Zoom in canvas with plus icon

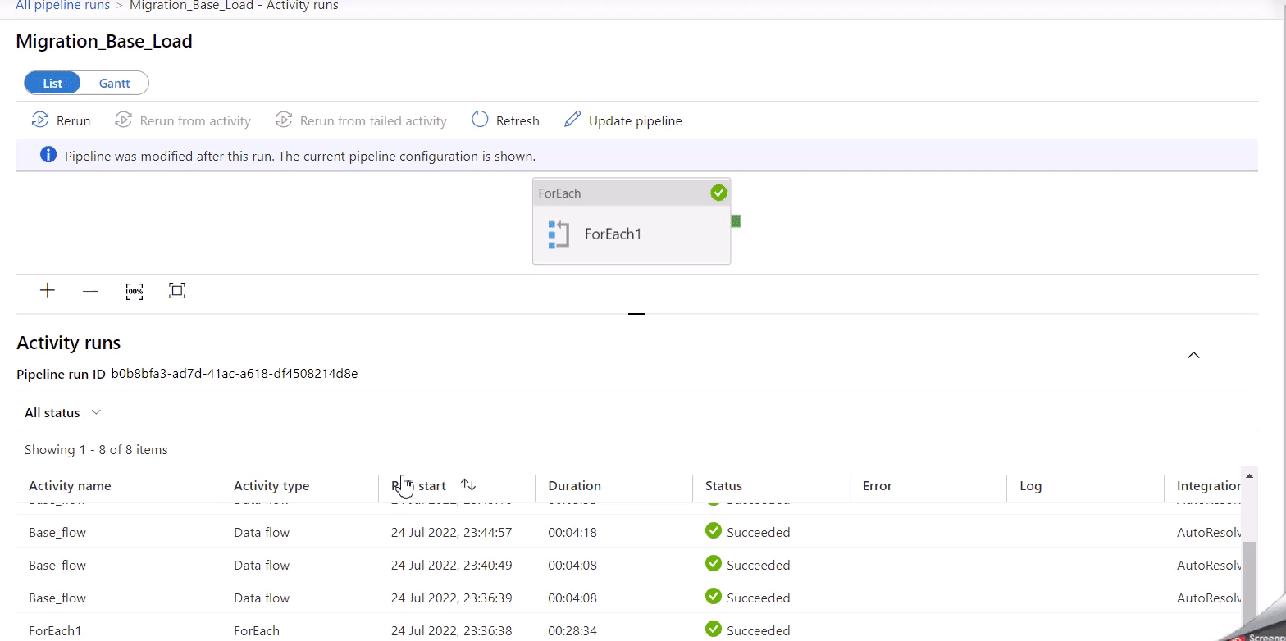click(x=48, y=290)
